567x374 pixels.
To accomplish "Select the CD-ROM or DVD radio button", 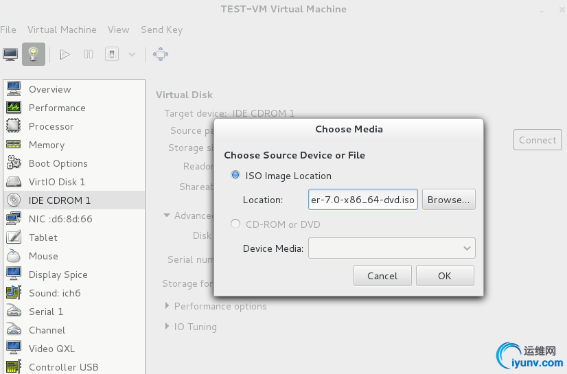I will (236, 224).
